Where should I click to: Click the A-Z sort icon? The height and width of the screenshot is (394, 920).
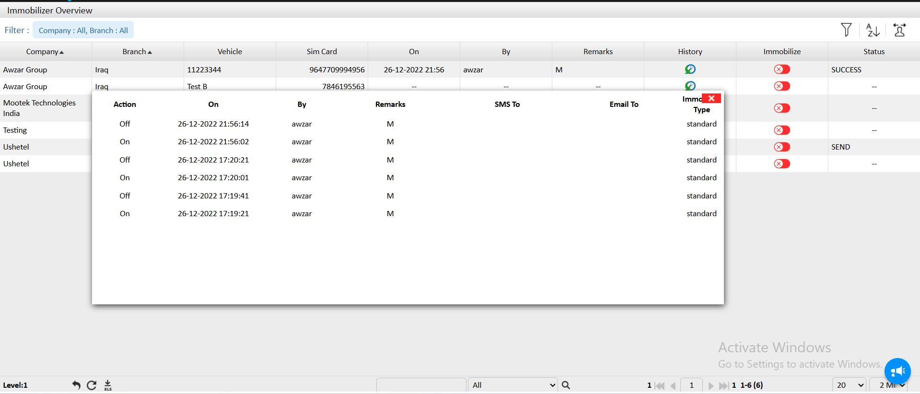pos(873,30)
